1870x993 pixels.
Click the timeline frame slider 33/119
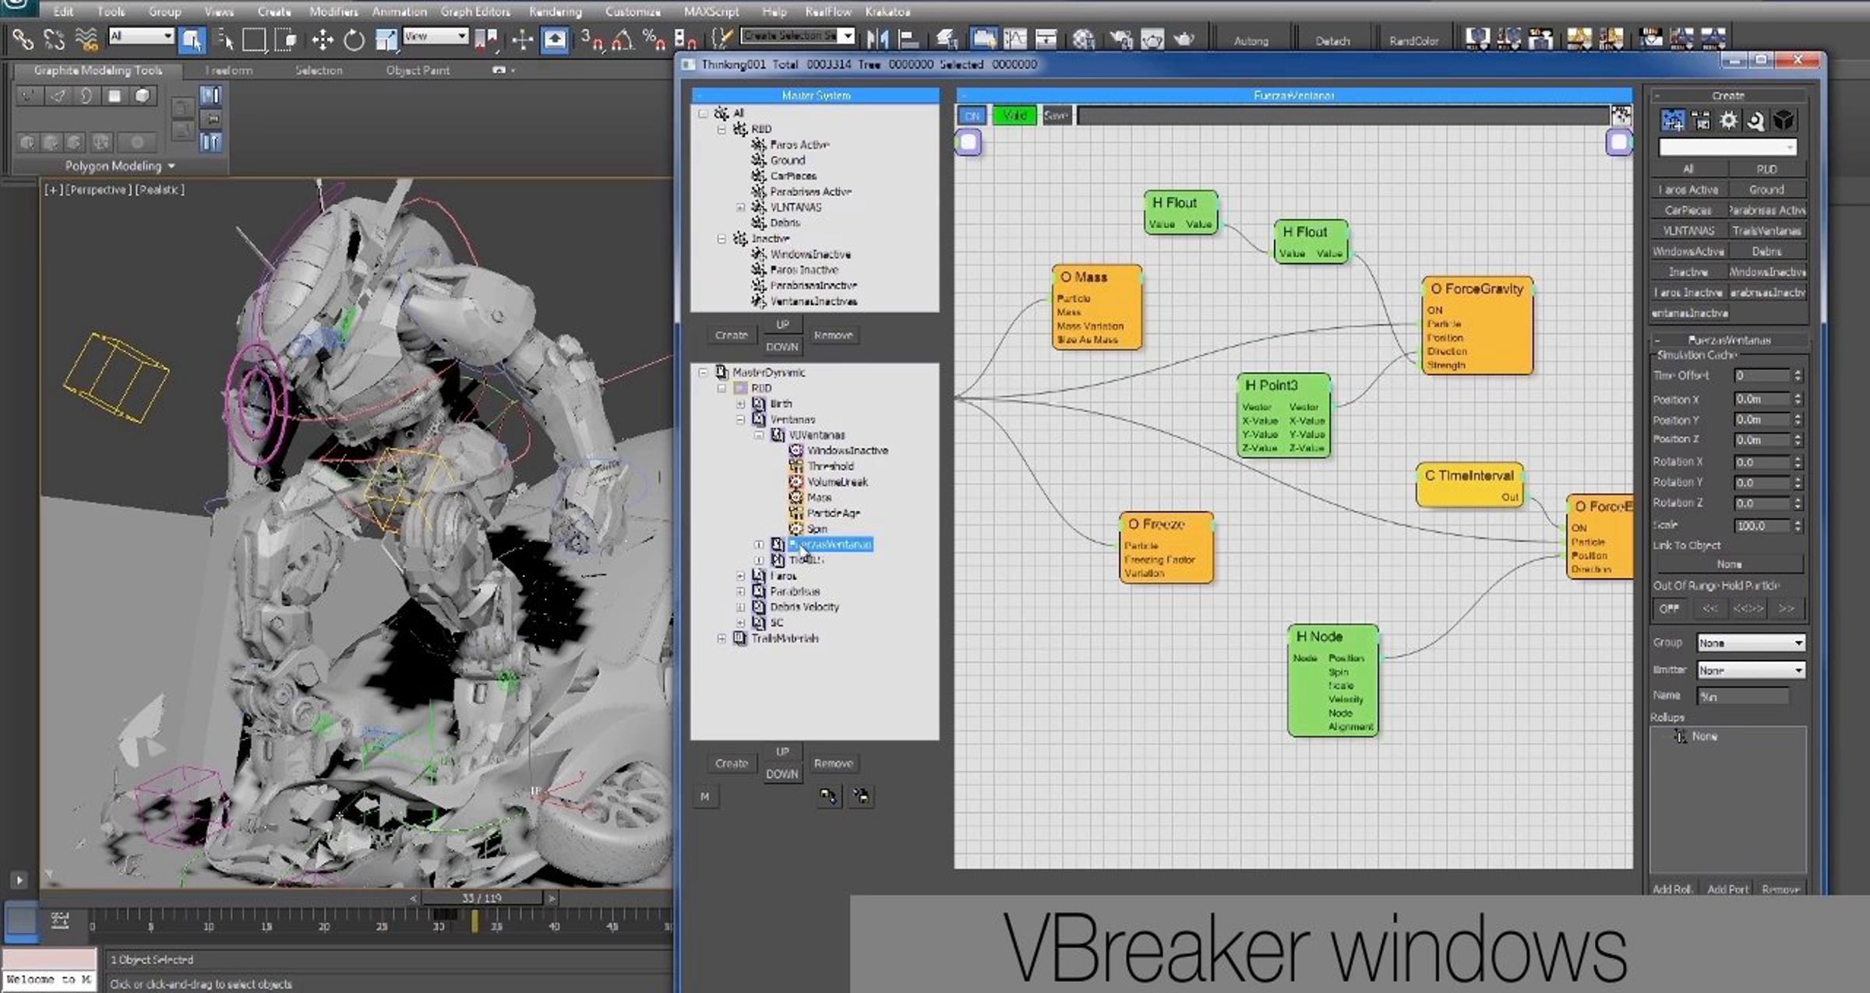(x=482, y=898)
